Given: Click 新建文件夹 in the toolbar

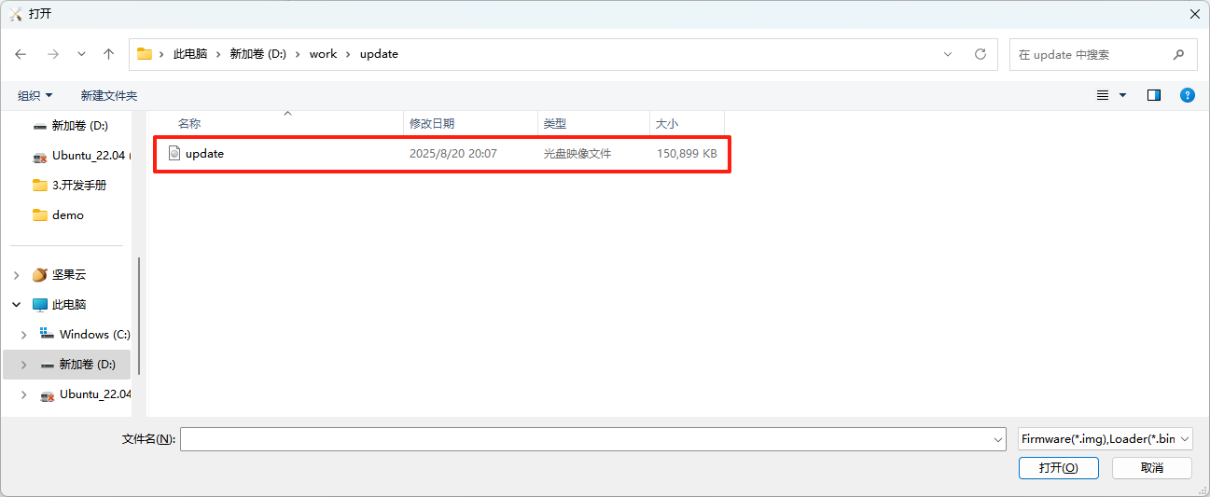Looking at the screenshot, I should click(x=108, y=95).
